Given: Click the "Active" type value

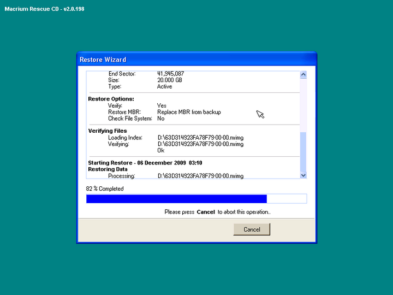Looking at the screenshot, I should [x=164, y=86].
